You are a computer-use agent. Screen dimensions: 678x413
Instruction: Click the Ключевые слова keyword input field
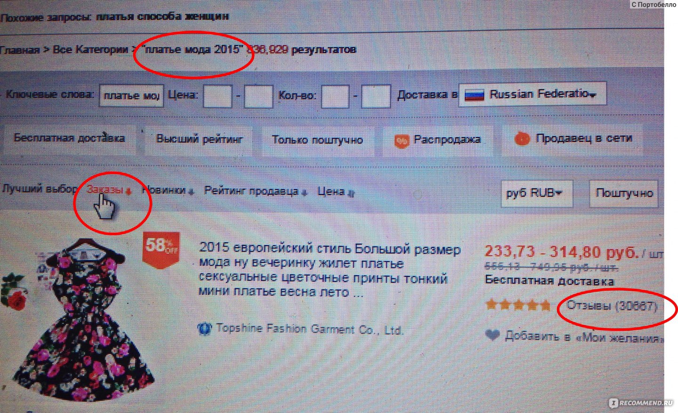(132, 96)
